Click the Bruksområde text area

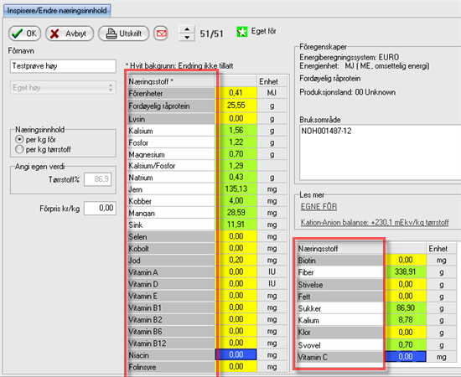coord(381,152)
